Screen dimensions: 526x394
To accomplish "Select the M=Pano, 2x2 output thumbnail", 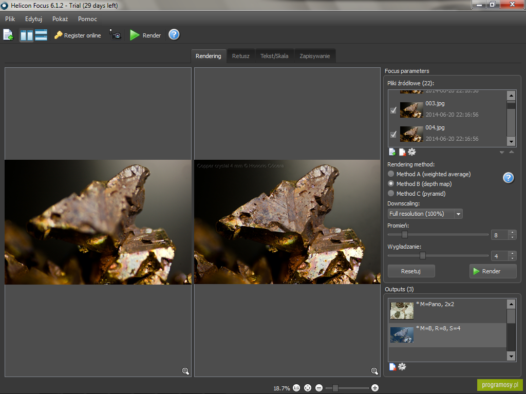I will point(402,311).
